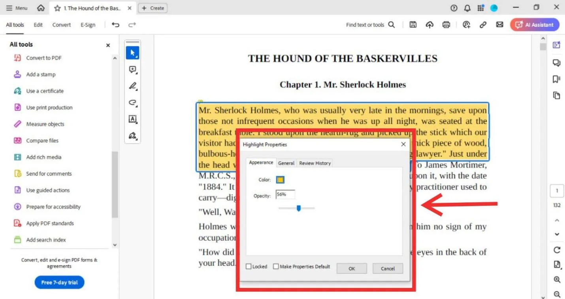565x299 pixels.
Task: Open Measure objects tool
Action: click(45, 124)
